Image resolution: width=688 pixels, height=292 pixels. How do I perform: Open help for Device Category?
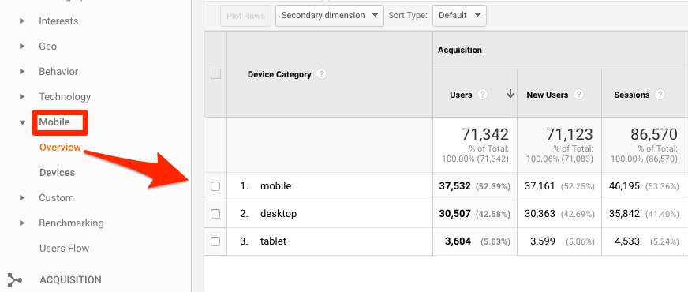coord(322,74)
